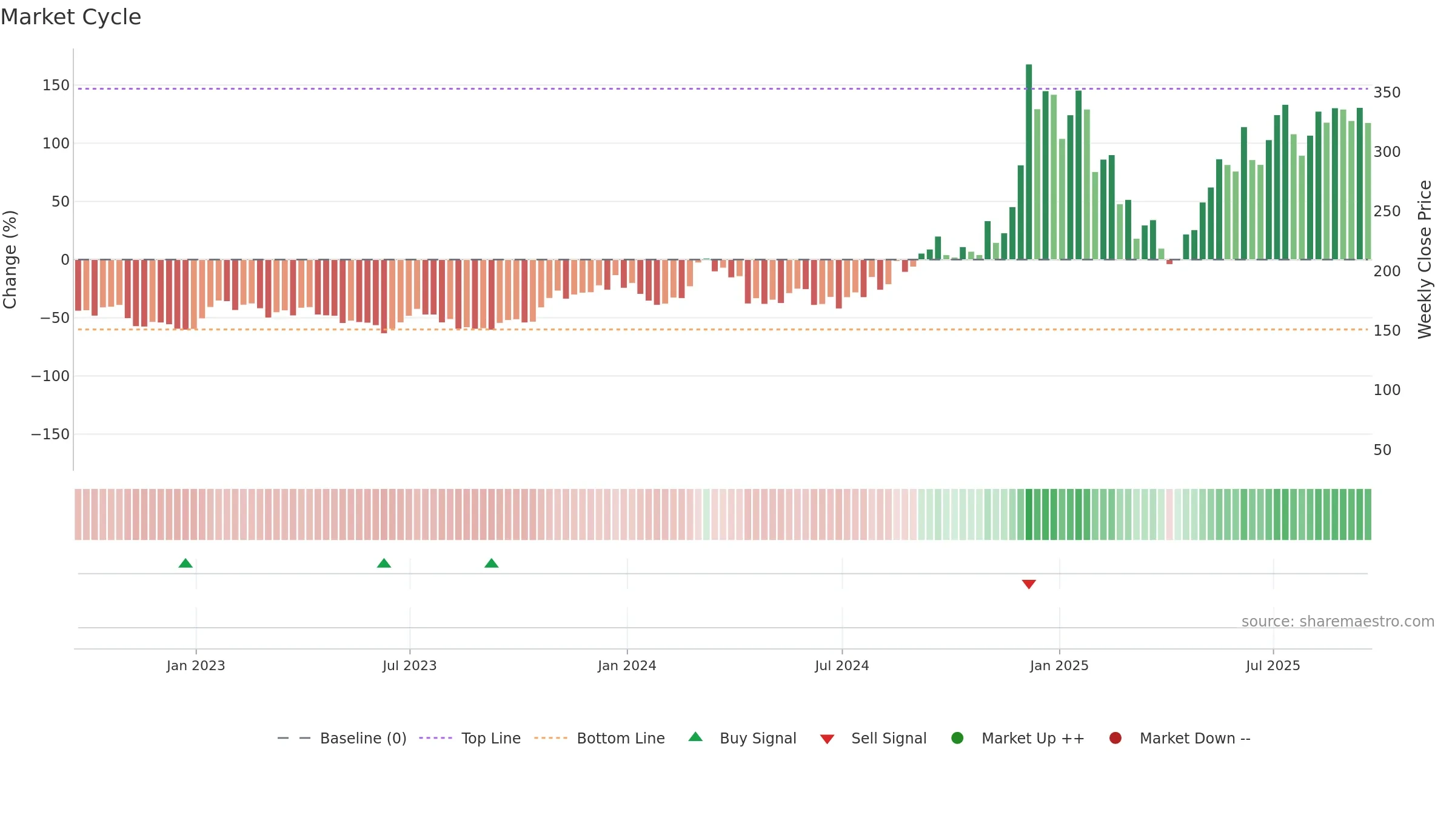Click the Market Cycle chart title
Viewport: 1455px width, 818px height.
click(71, 17)
